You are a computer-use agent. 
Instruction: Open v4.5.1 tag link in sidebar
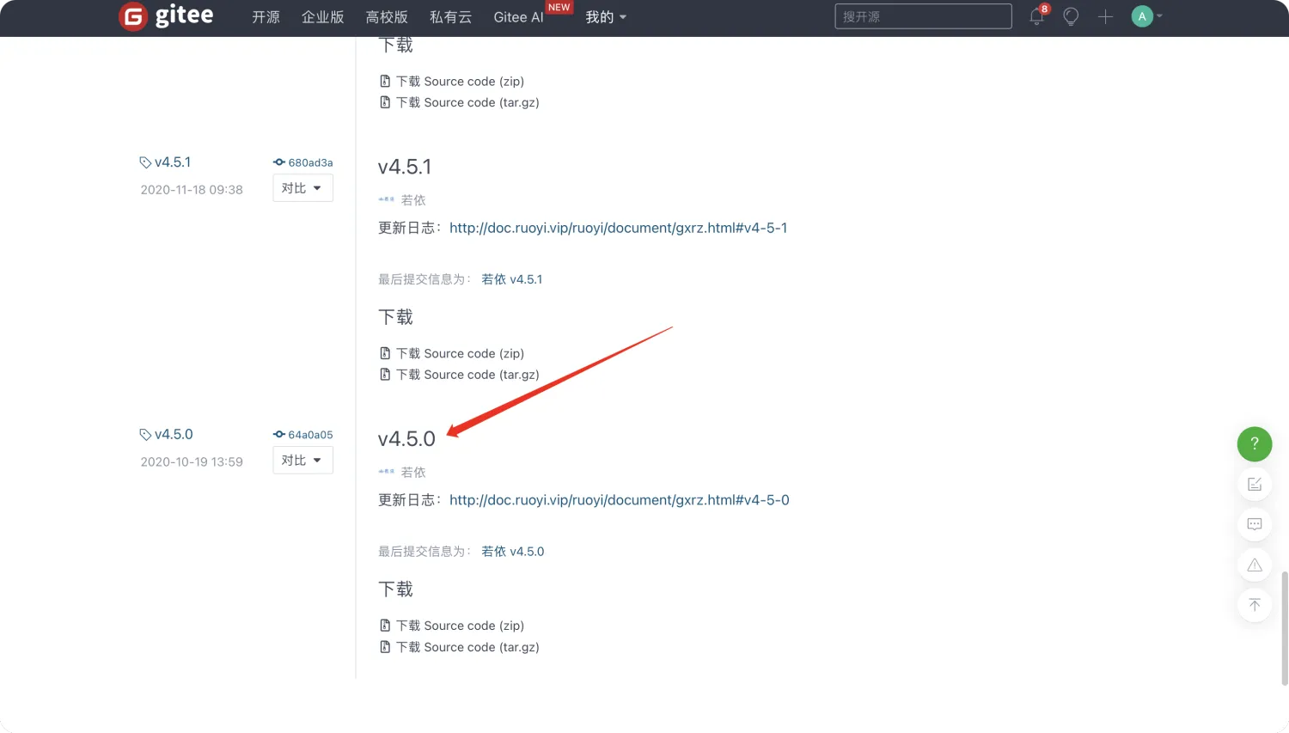tap(173, 162)
